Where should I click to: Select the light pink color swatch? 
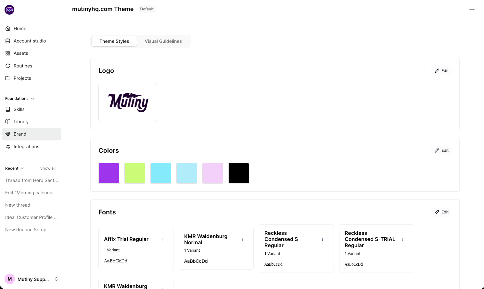[x=213, y=173]
